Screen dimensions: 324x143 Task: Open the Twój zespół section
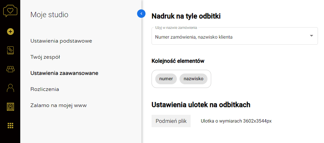coord(45,57)
